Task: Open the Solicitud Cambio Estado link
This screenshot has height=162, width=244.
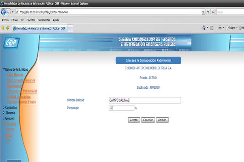Action: pyautogui.click(x=21, y=102)
